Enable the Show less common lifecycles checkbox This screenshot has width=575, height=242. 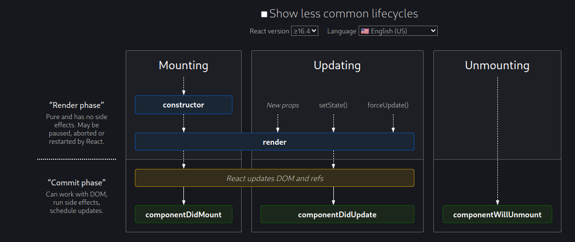pyautogui.click(x=264, y=14)
